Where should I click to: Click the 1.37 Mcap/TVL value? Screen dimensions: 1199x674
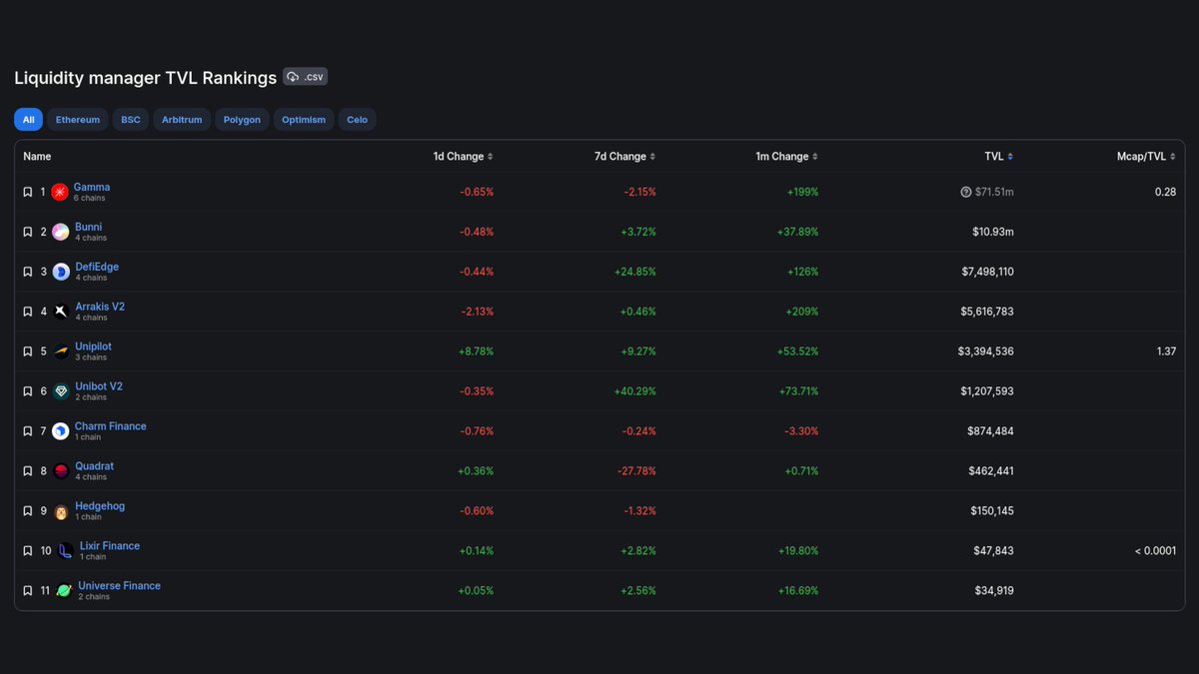coord(1166,351)
